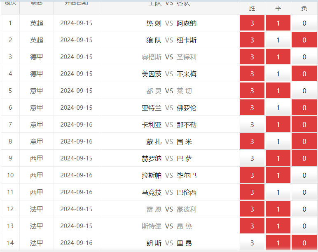Select win (3) for 朗斯 VS 里昂
The image size is (318, 252).
252,243
